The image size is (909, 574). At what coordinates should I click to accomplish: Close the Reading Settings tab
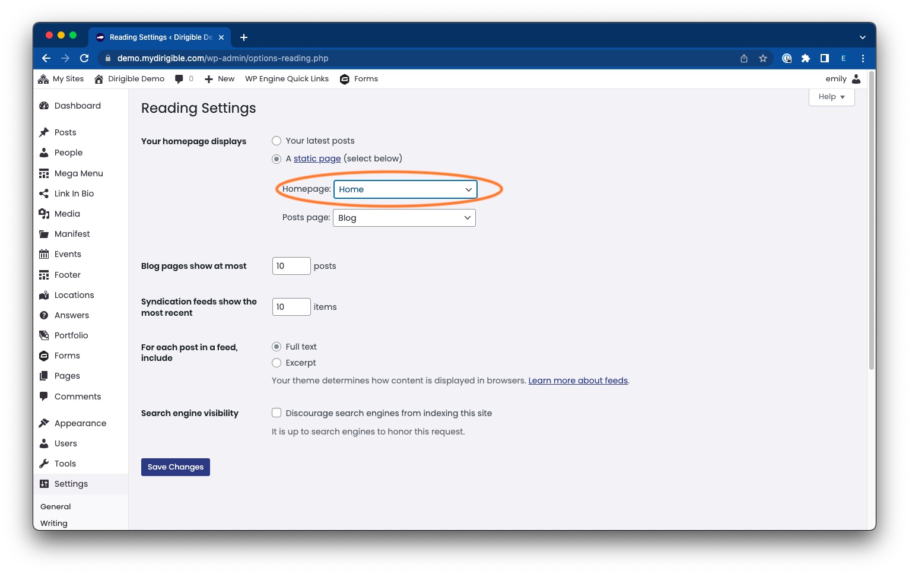pos(221,37)
